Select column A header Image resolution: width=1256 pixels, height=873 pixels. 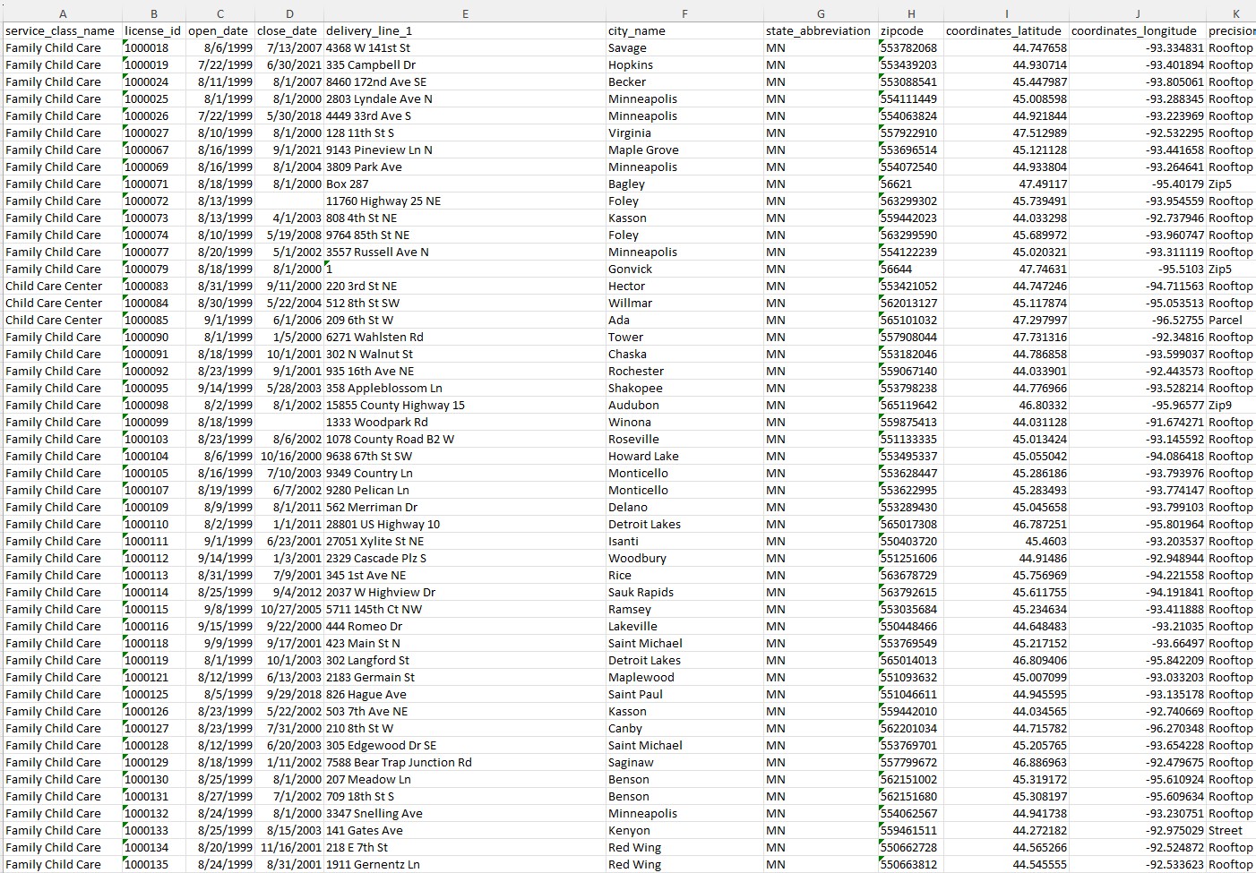point(62,13)
